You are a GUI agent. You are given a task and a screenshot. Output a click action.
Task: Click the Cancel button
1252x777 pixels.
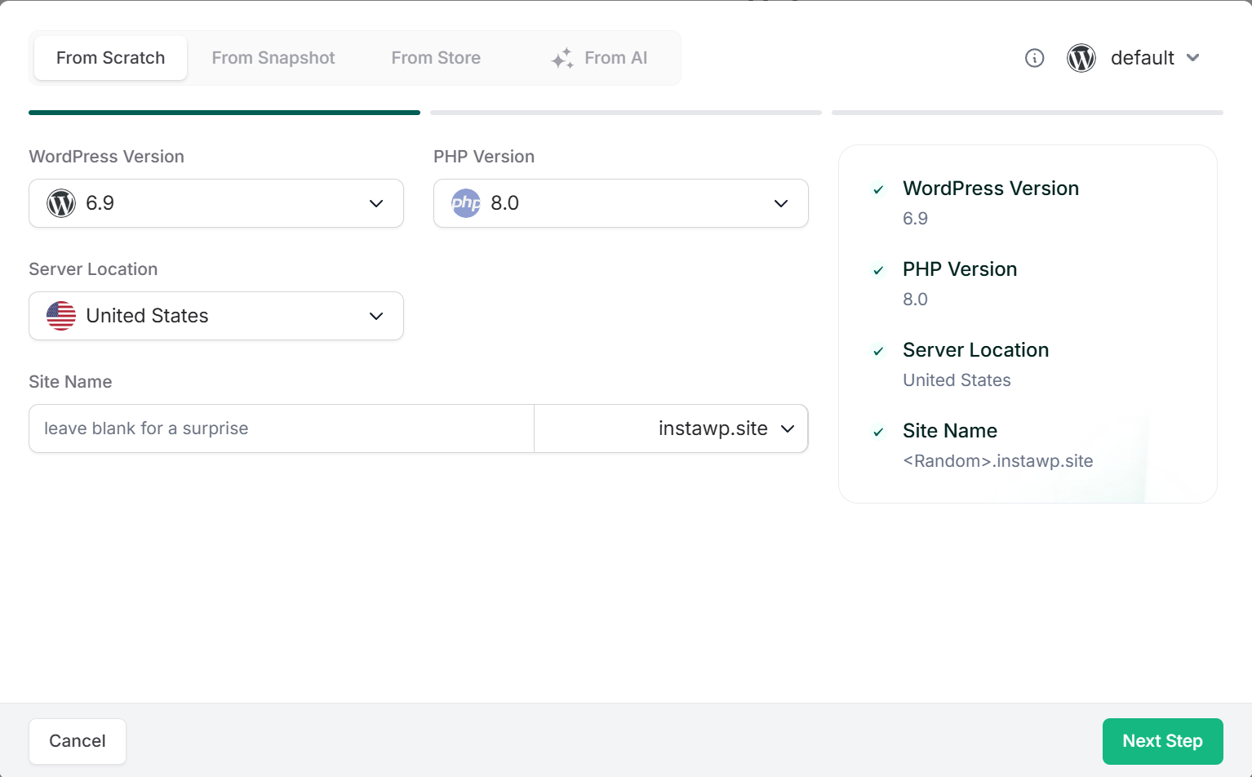77,741
